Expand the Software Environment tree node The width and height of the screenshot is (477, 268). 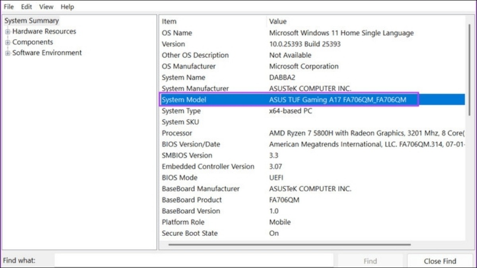(8, 53)
